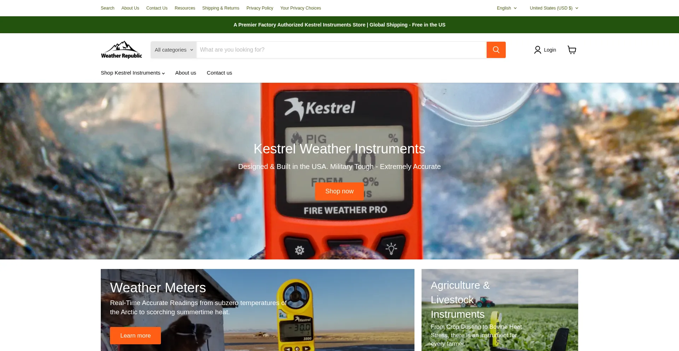
Task: Click the Login text link
Action: click(550, 50)
